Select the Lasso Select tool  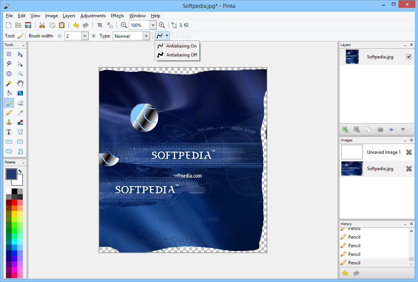pyautogui.click(x=9, y=64)
